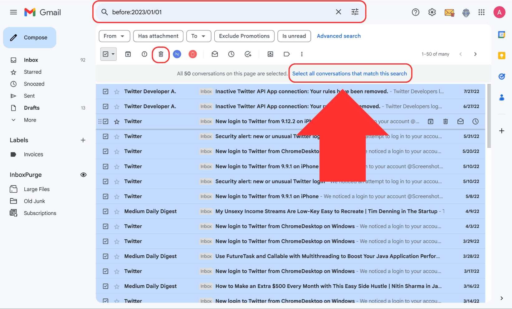
Task: Go to the next results page
Action: [475, 54]
